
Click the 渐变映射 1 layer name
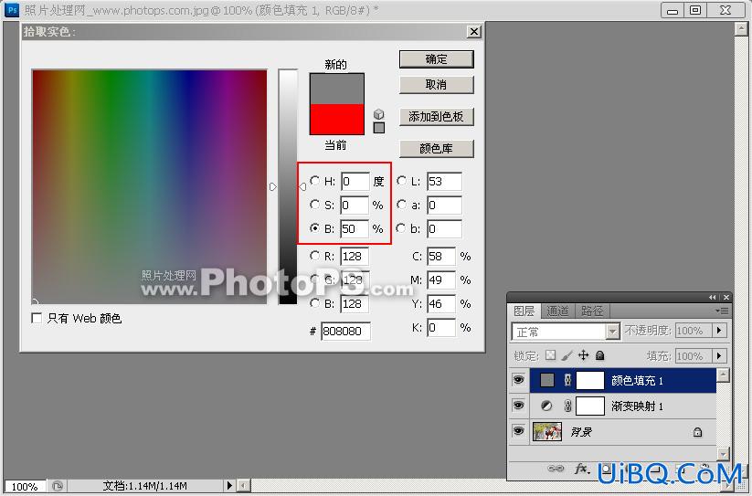point(637,406)
